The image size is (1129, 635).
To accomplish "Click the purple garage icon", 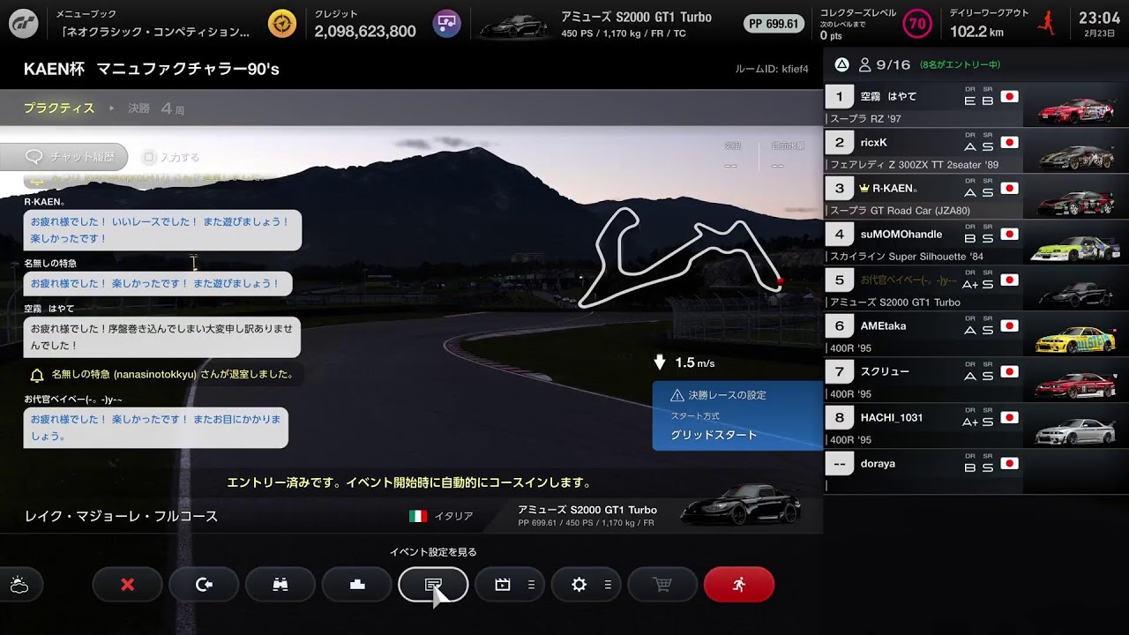I will point(446,23).
